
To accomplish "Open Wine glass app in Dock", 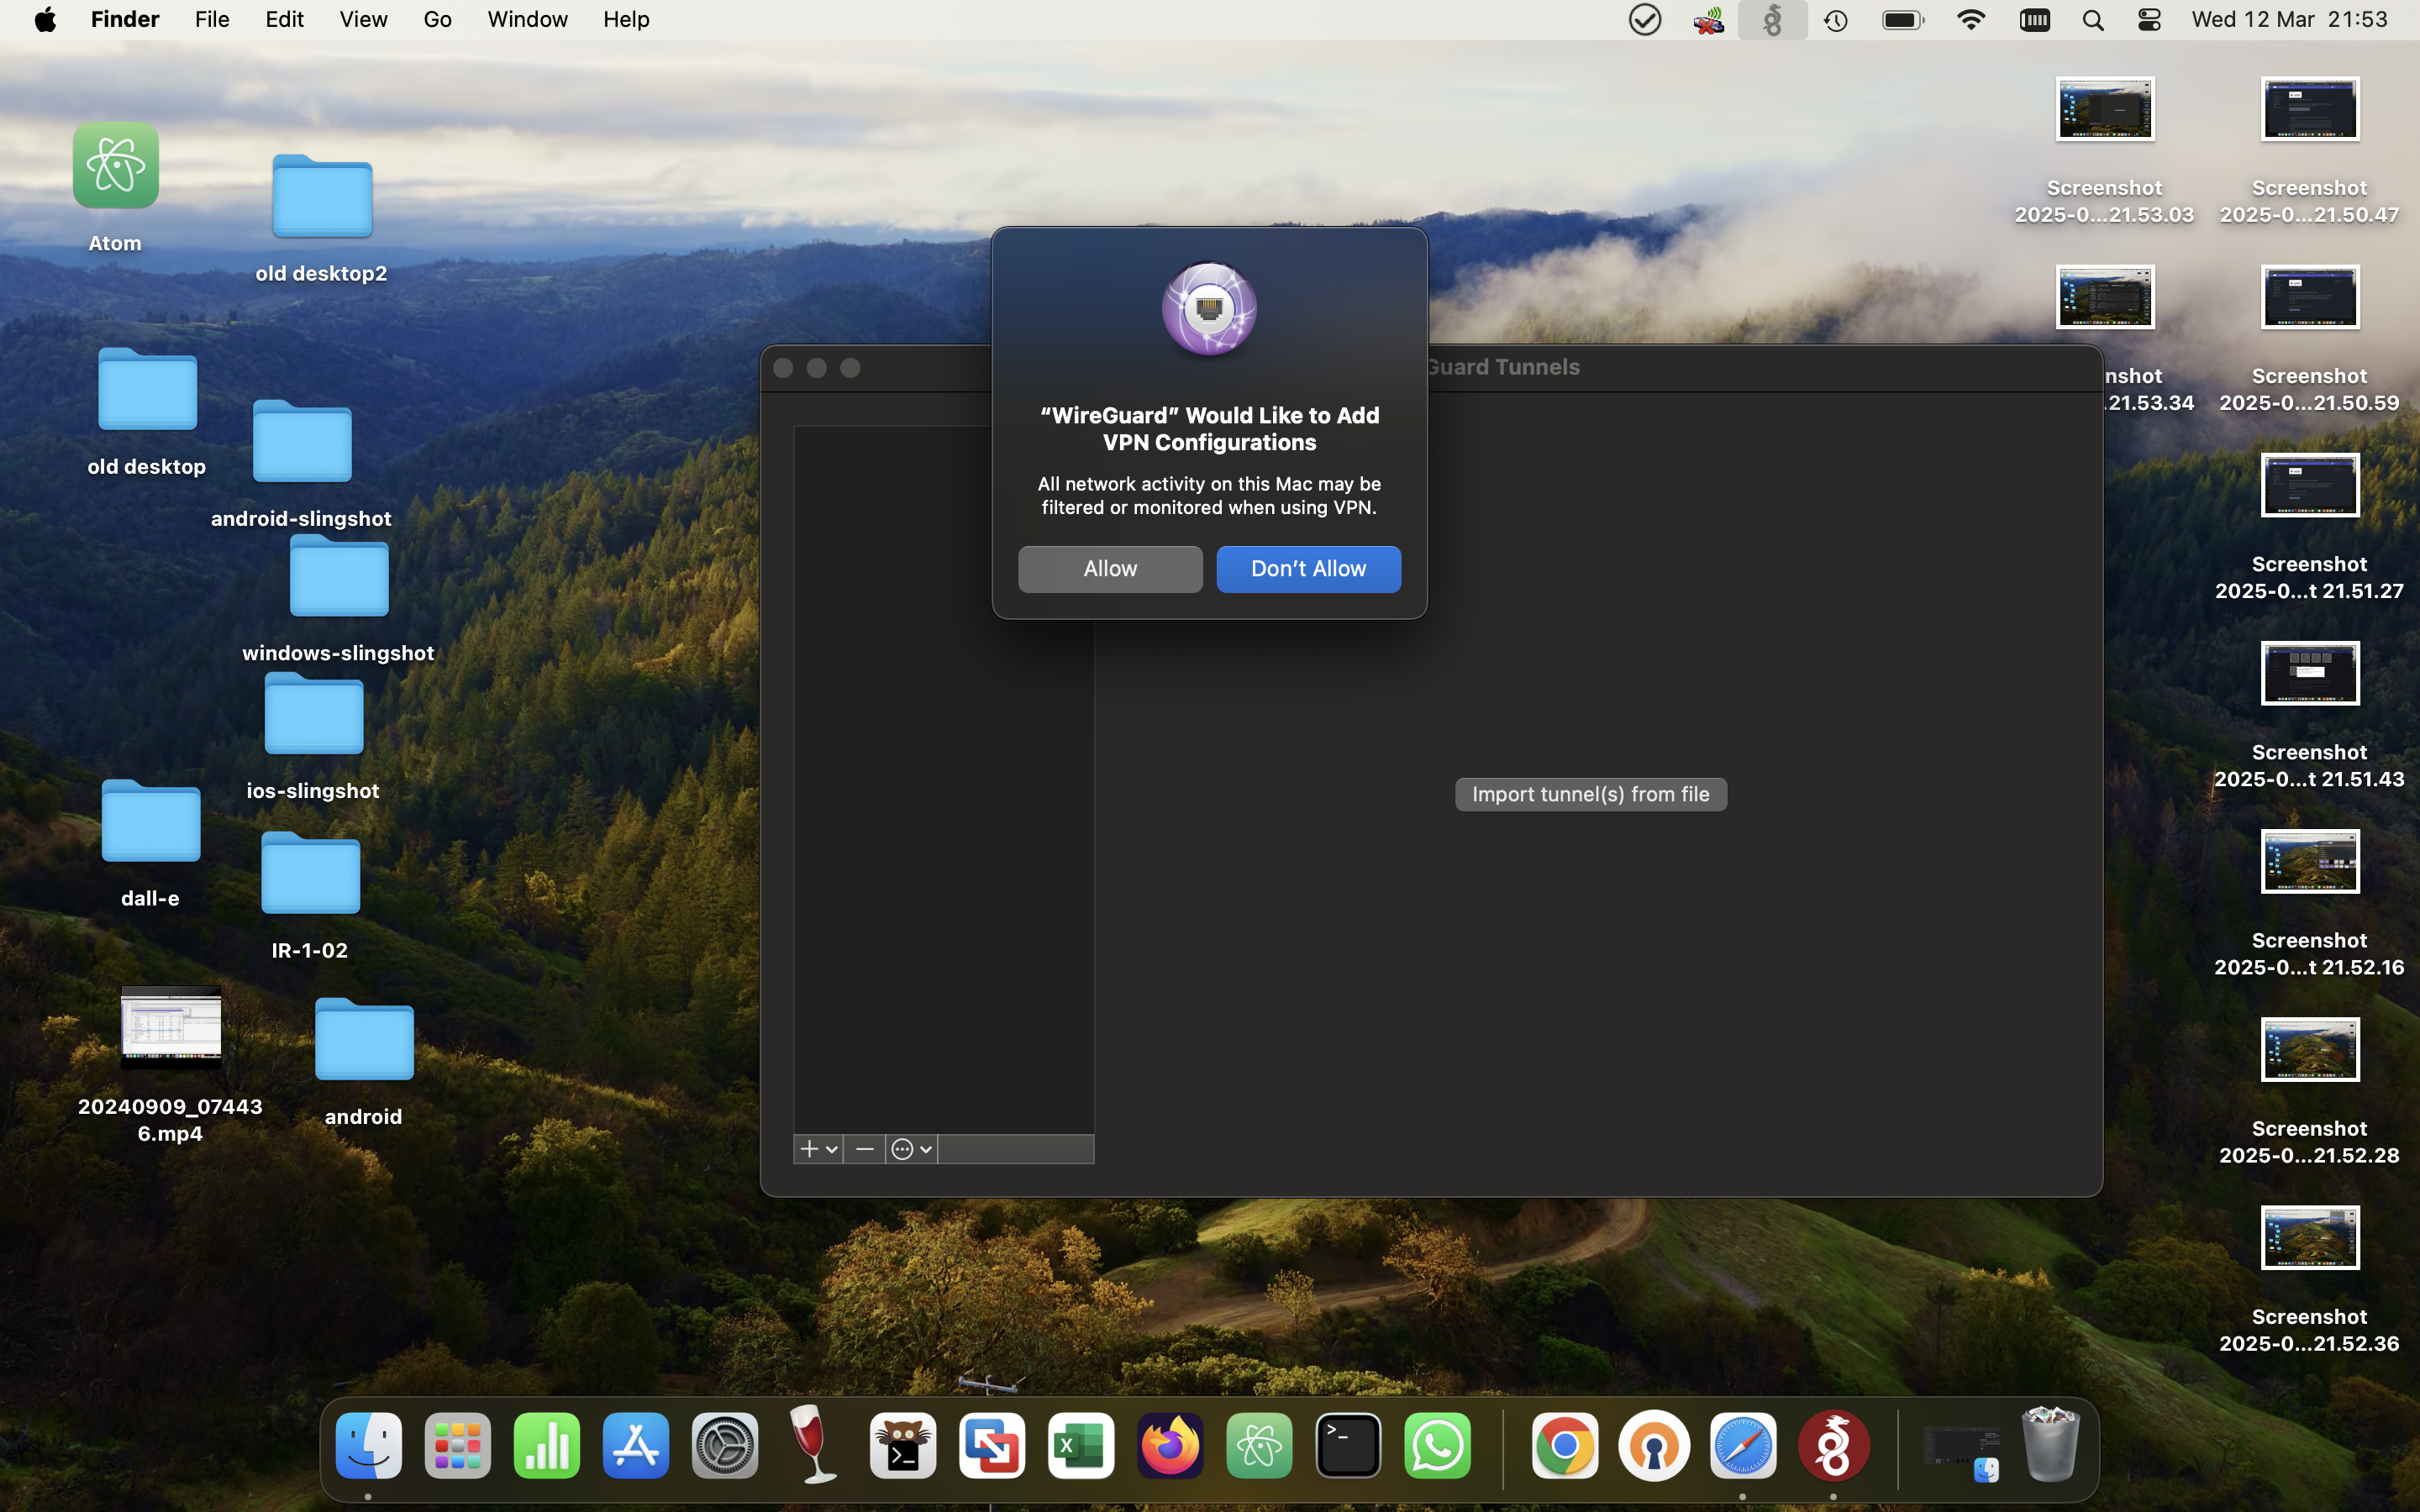I will point(814,1446).
